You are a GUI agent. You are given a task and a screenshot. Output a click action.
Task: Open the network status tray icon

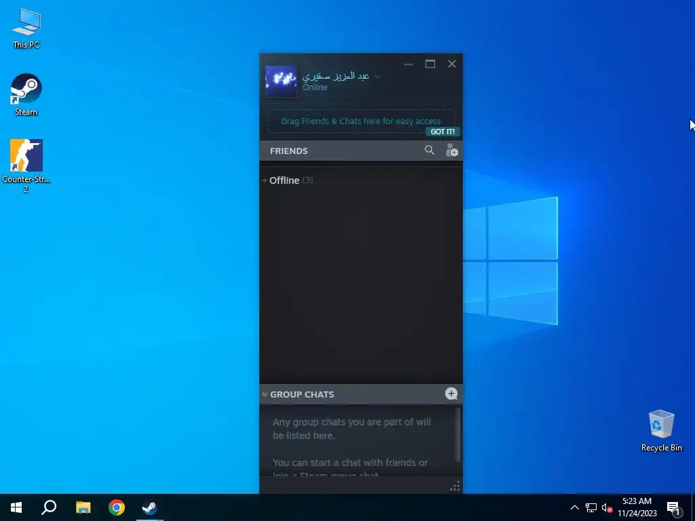coord(591,507)
